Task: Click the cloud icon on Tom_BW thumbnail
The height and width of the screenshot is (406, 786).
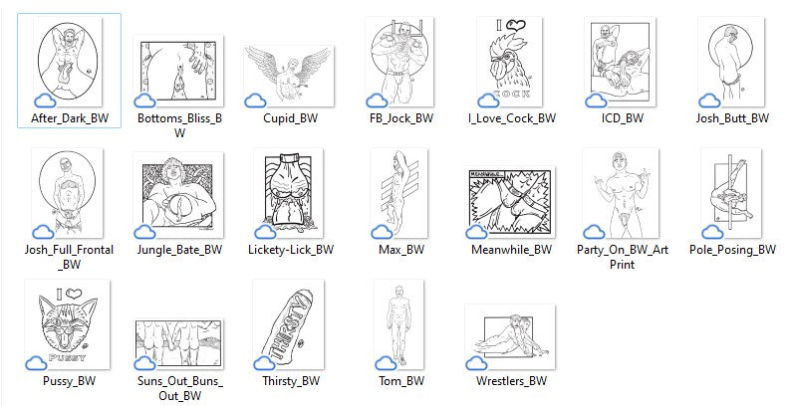Action: click(x=386, y=363)
